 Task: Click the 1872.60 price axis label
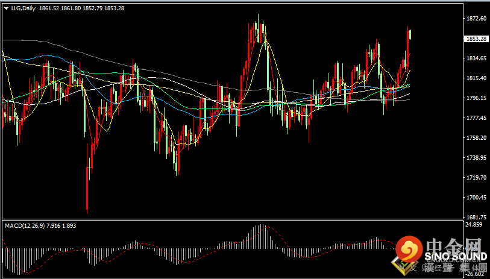(476, 19)
